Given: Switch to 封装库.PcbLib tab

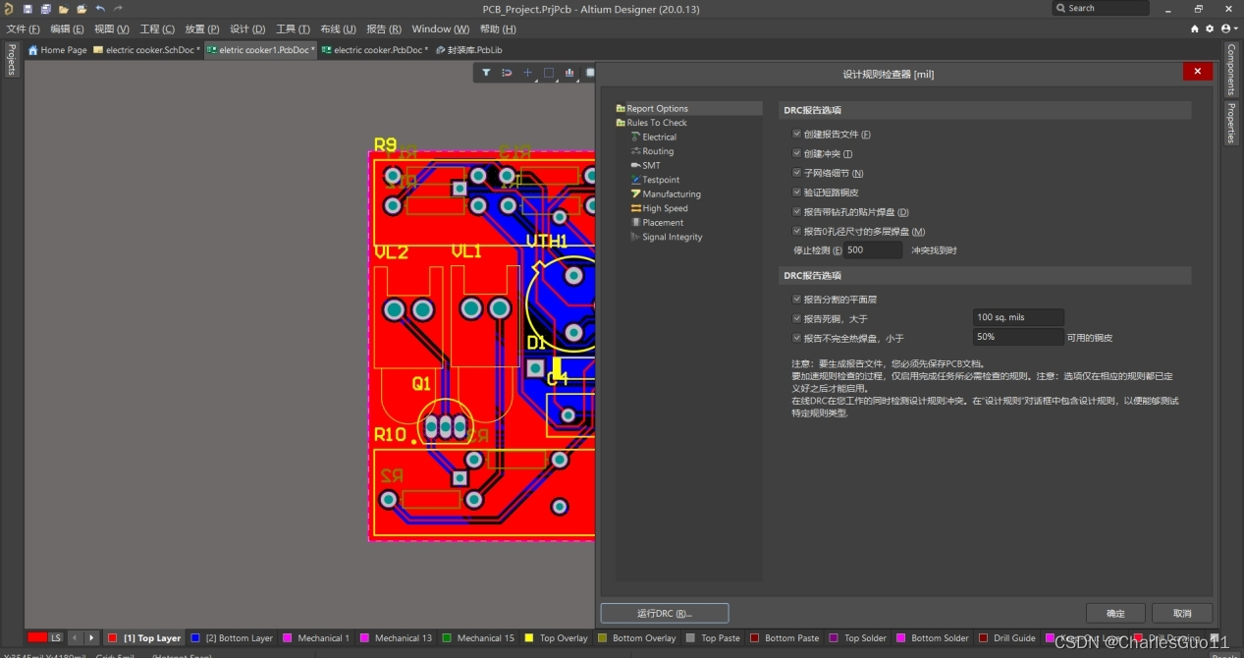Looking at the screenshot, I should click(469, 49).
